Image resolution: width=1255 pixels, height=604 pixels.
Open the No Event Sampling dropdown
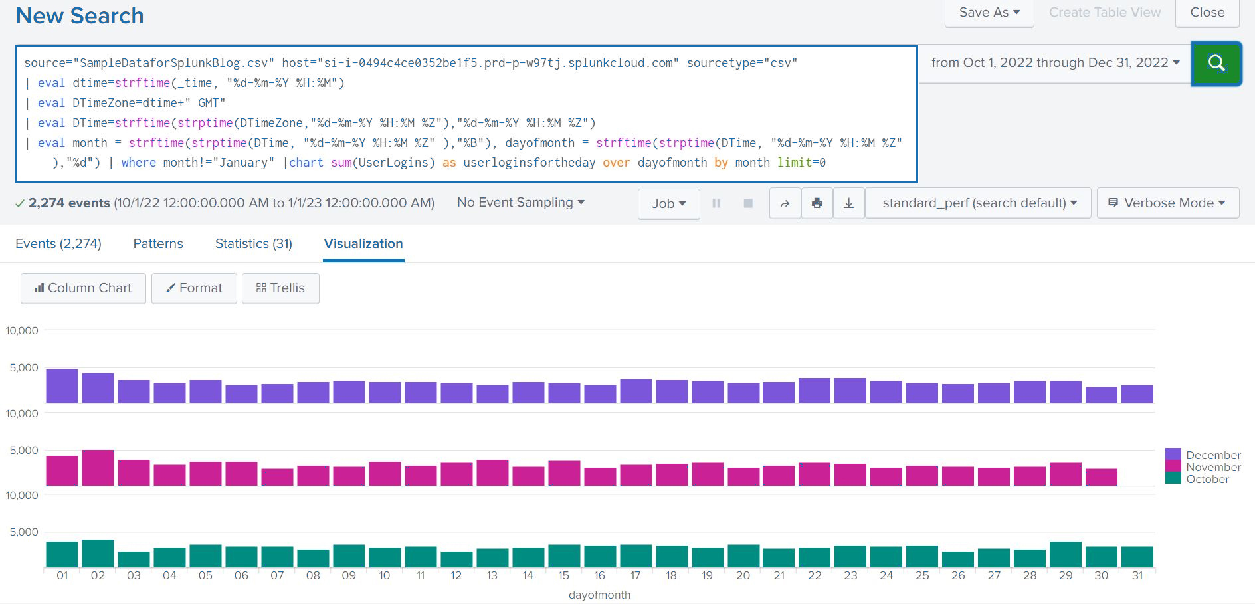[521, 203]
